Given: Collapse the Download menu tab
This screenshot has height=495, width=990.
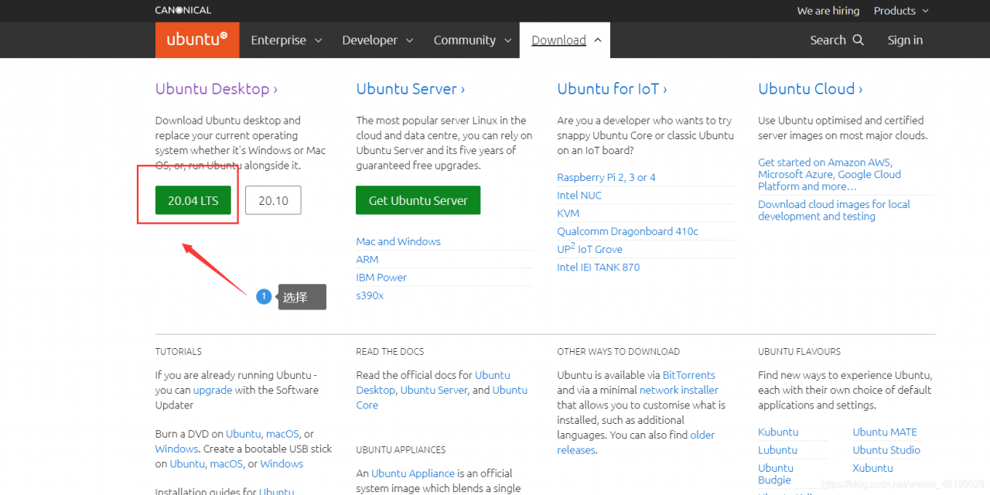Looking at the screenshot, I should coord(565,40).
